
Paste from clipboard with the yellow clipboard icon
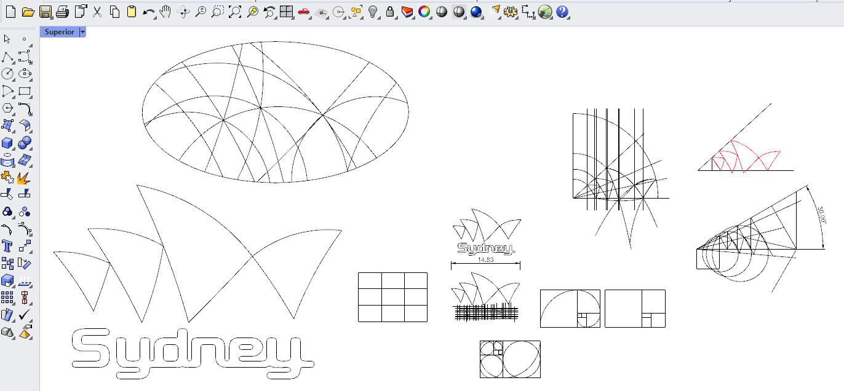click(131, 12)
